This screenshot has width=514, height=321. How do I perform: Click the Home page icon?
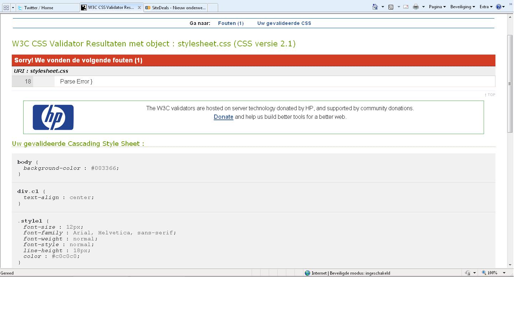click(x=375, y=7)
